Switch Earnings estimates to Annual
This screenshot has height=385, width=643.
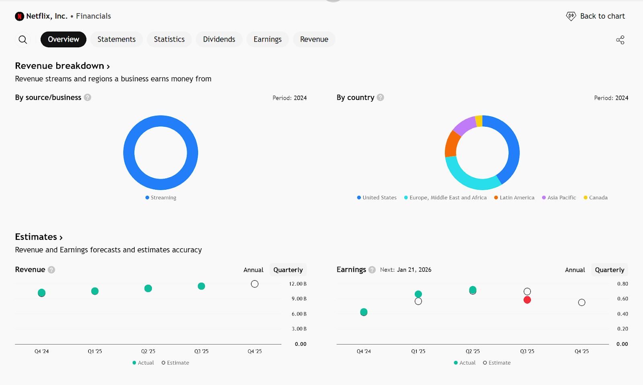coord(575,270)
